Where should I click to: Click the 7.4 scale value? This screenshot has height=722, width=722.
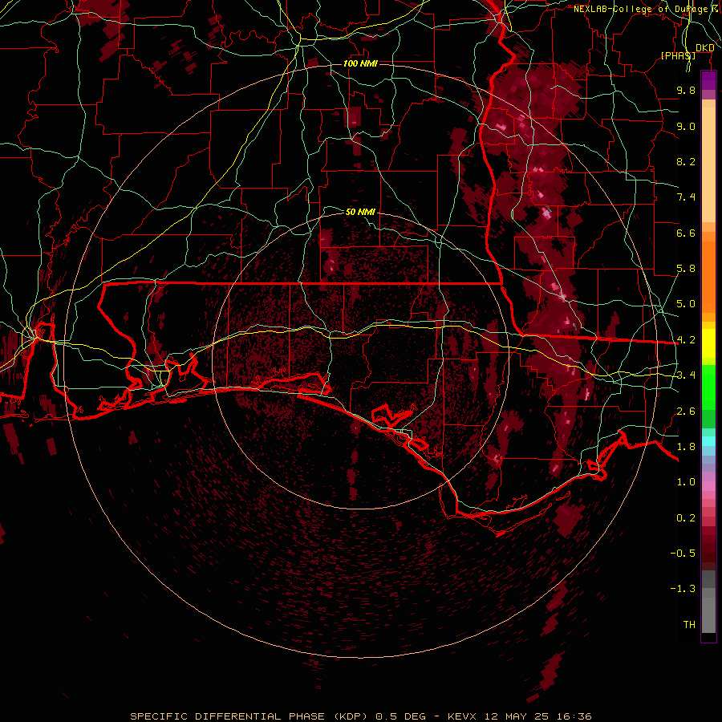tap(686, 197)
